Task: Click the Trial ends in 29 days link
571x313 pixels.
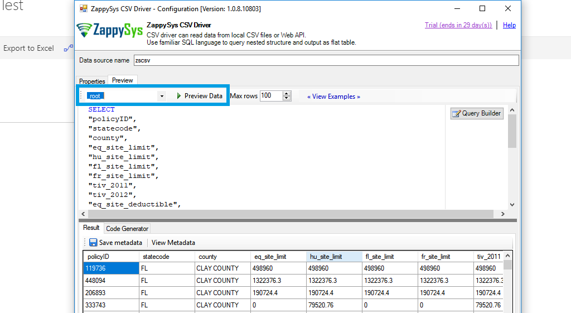Action: coord(458,25)
